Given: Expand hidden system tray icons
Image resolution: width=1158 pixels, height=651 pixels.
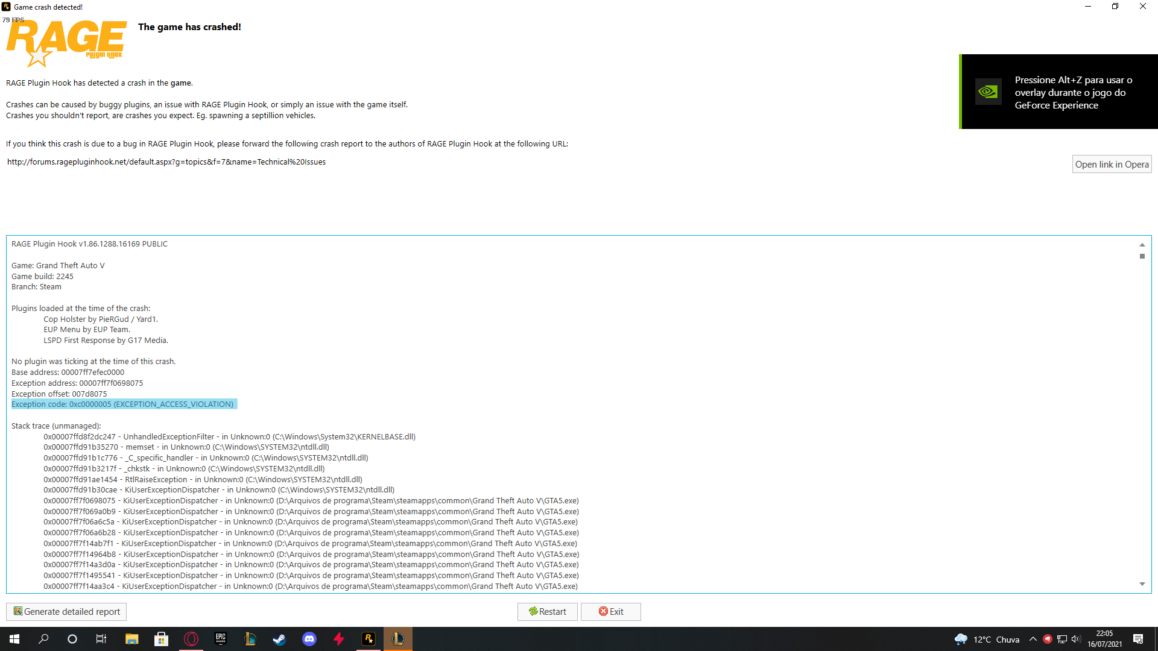Looking at the screenshot, I should tap(1033, 639).
